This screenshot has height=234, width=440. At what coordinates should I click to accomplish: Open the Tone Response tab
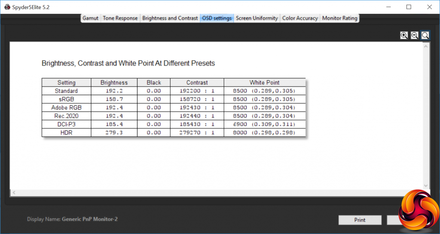pos(120,18)
